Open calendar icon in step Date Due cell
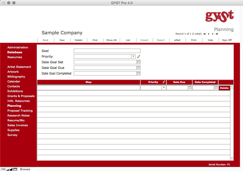 [x=190, y=88]
